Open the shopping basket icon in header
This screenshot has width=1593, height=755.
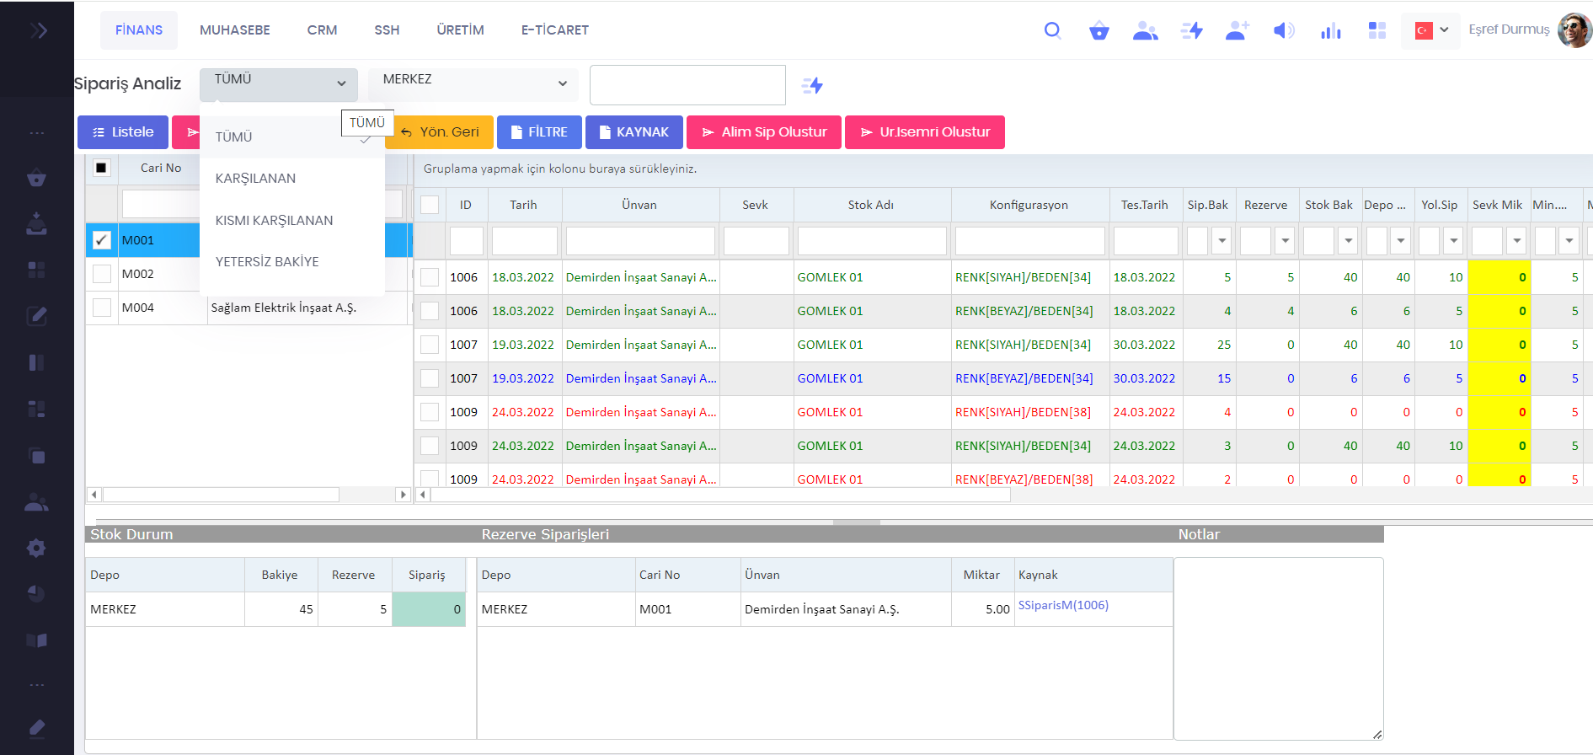[1099, 31]
